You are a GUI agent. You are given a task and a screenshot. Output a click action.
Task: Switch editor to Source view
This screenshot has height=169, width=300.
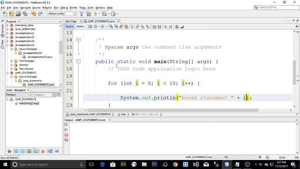click(69, 26)
